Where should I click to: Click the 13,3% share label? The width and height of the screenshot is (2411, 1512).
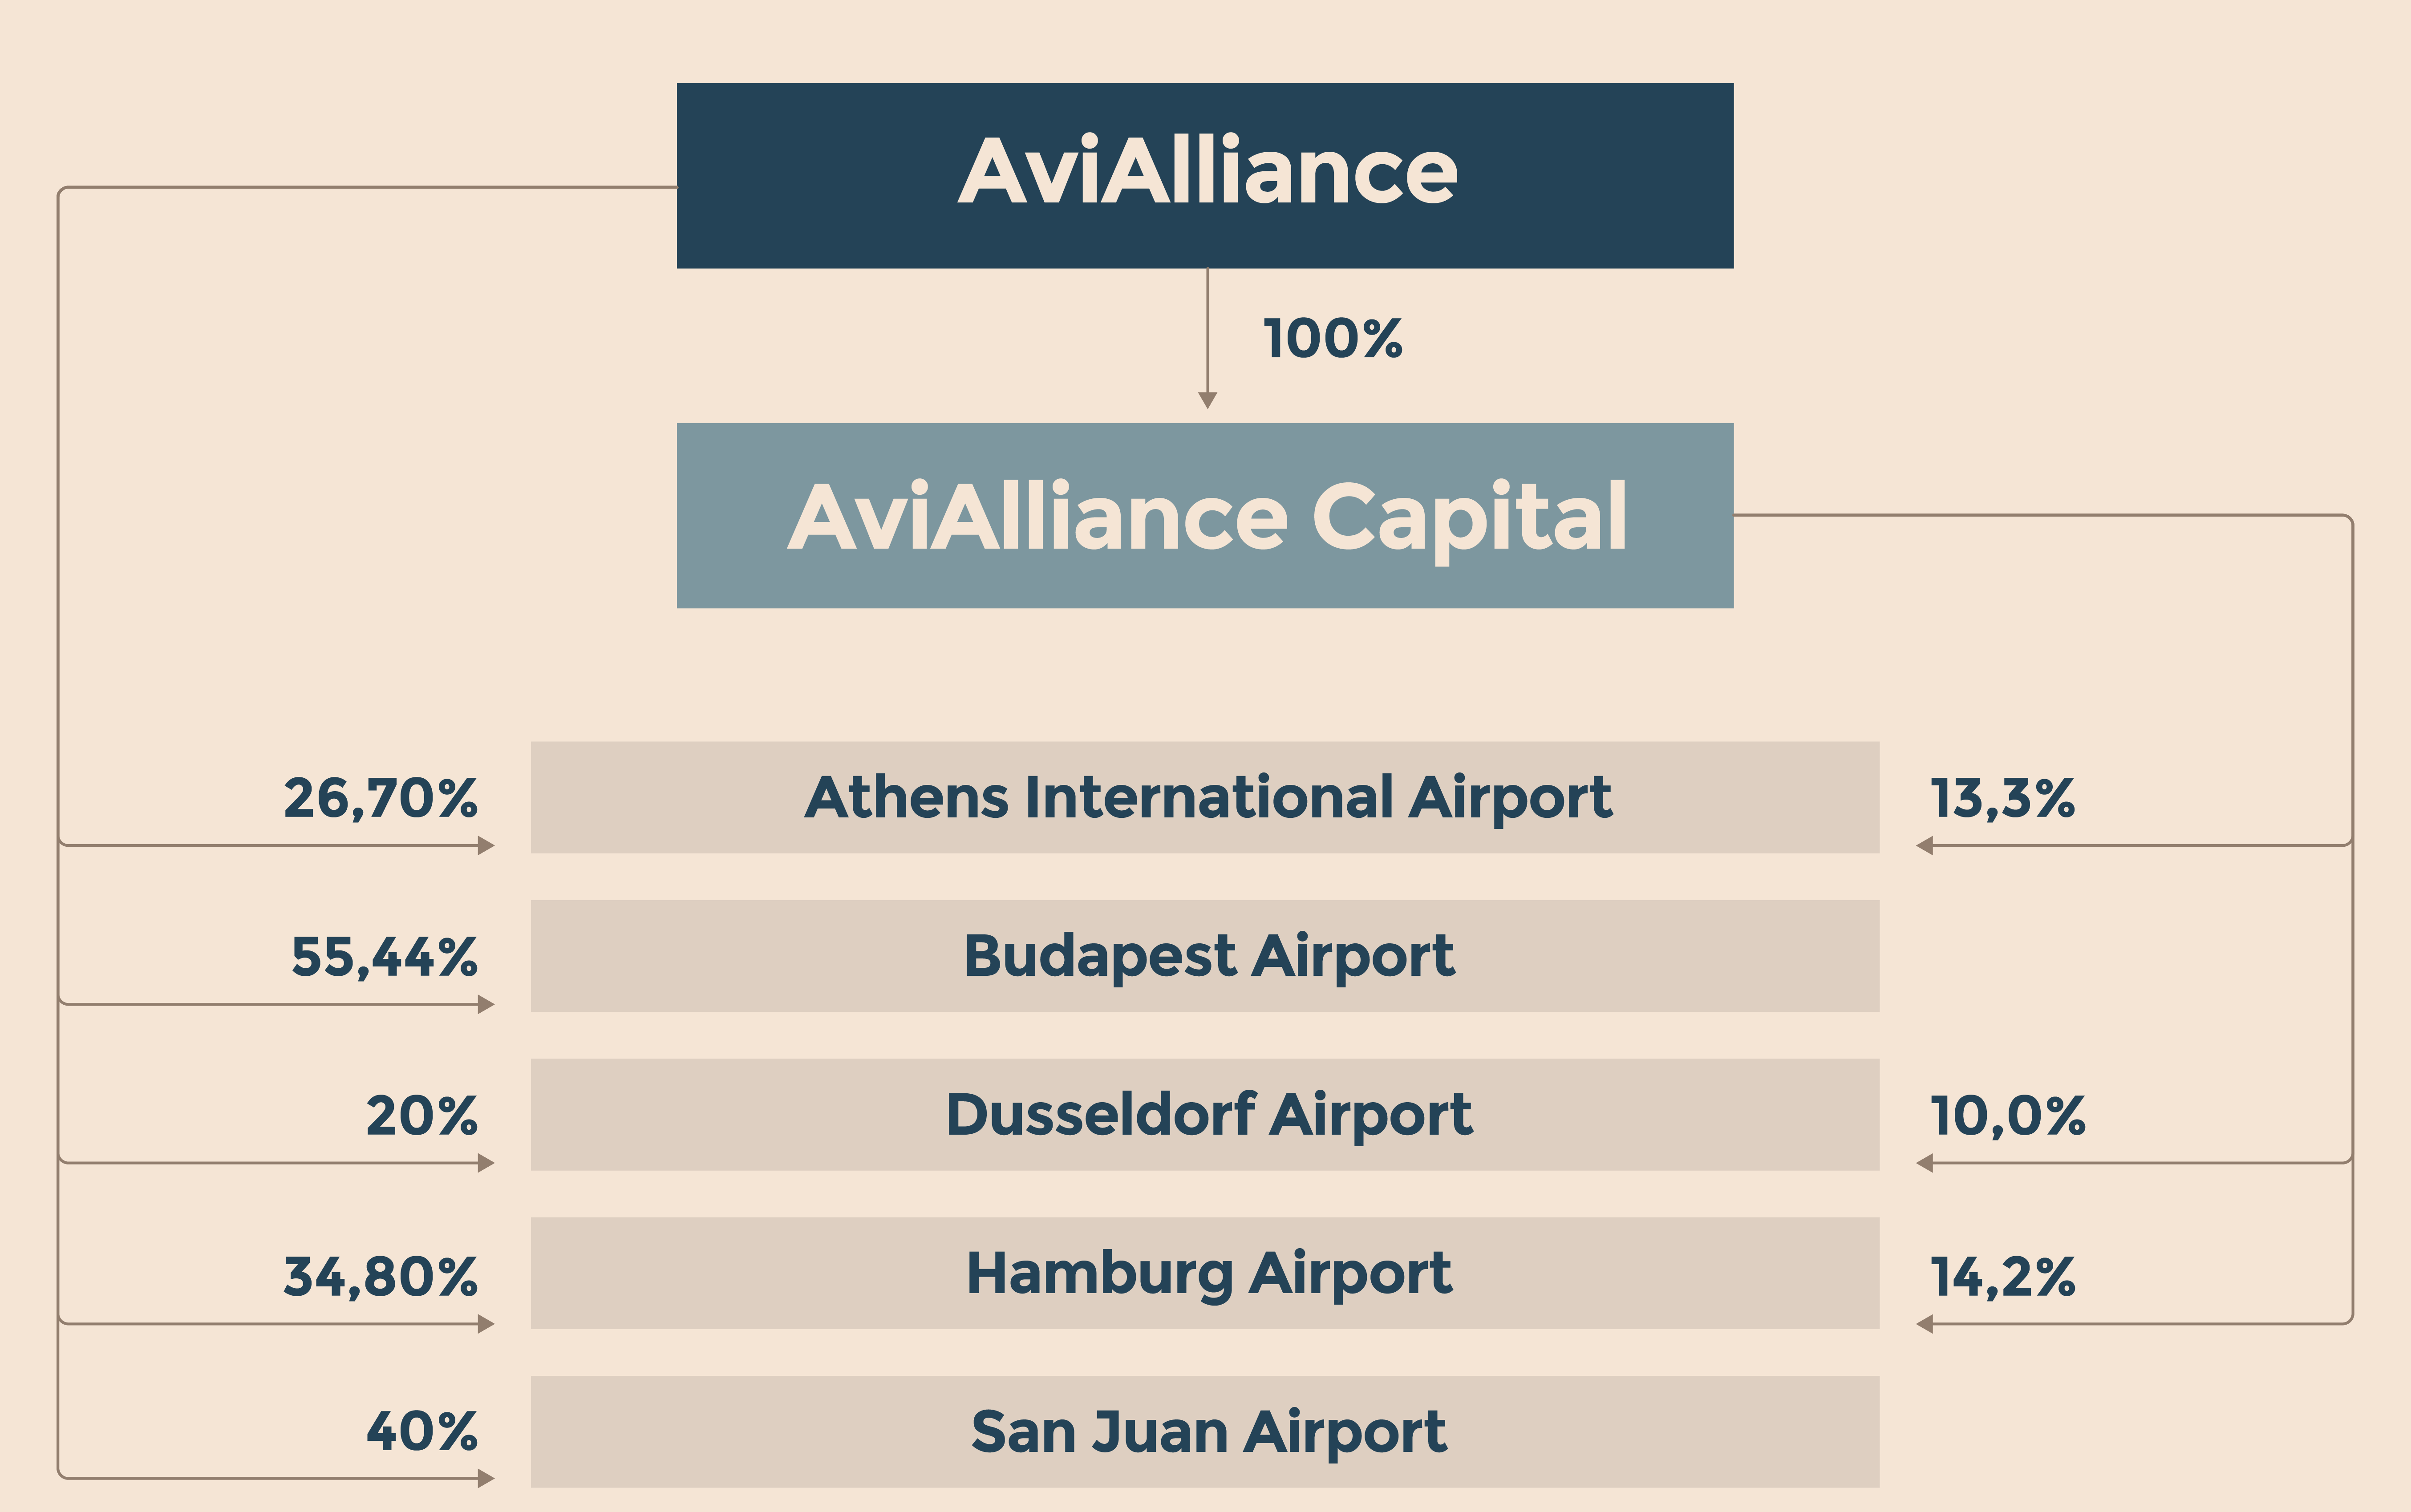pyautogui.click(x=2002, y=798)
